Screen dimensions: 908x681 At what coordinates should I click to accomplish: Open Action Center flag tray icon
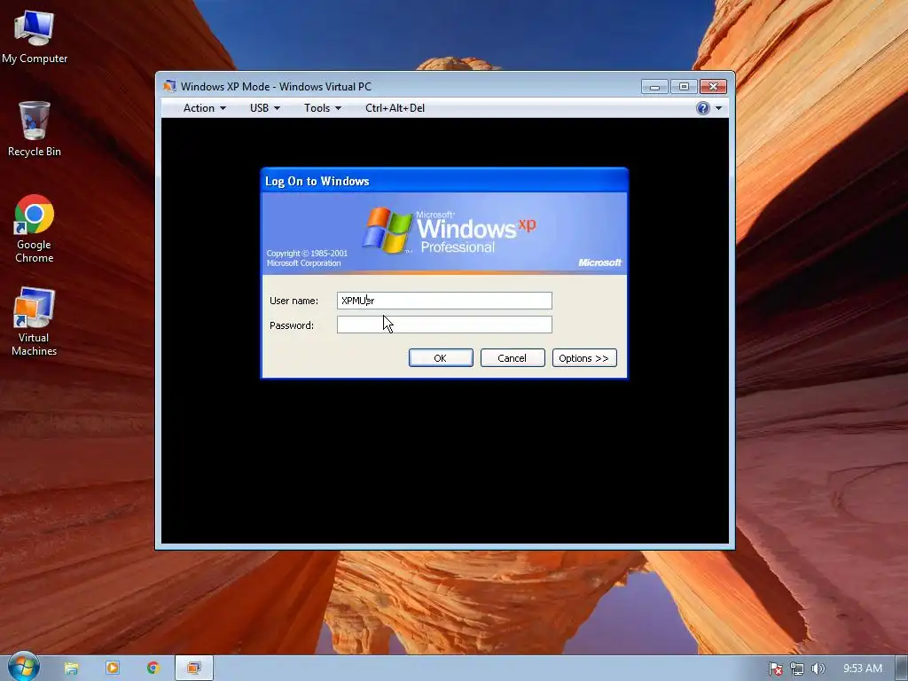point(775,669)
